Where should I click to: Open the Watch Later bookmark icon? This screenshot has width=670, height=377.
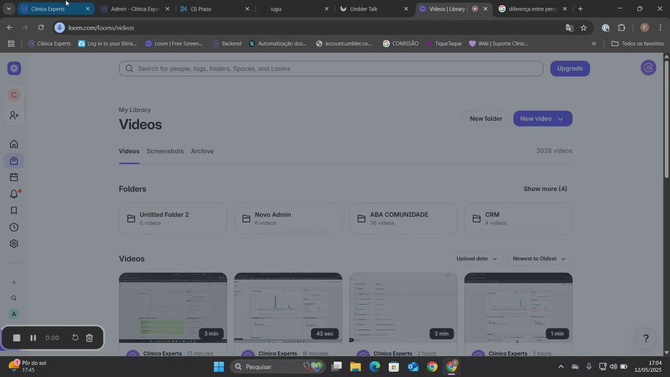click(x=14, y=210)
